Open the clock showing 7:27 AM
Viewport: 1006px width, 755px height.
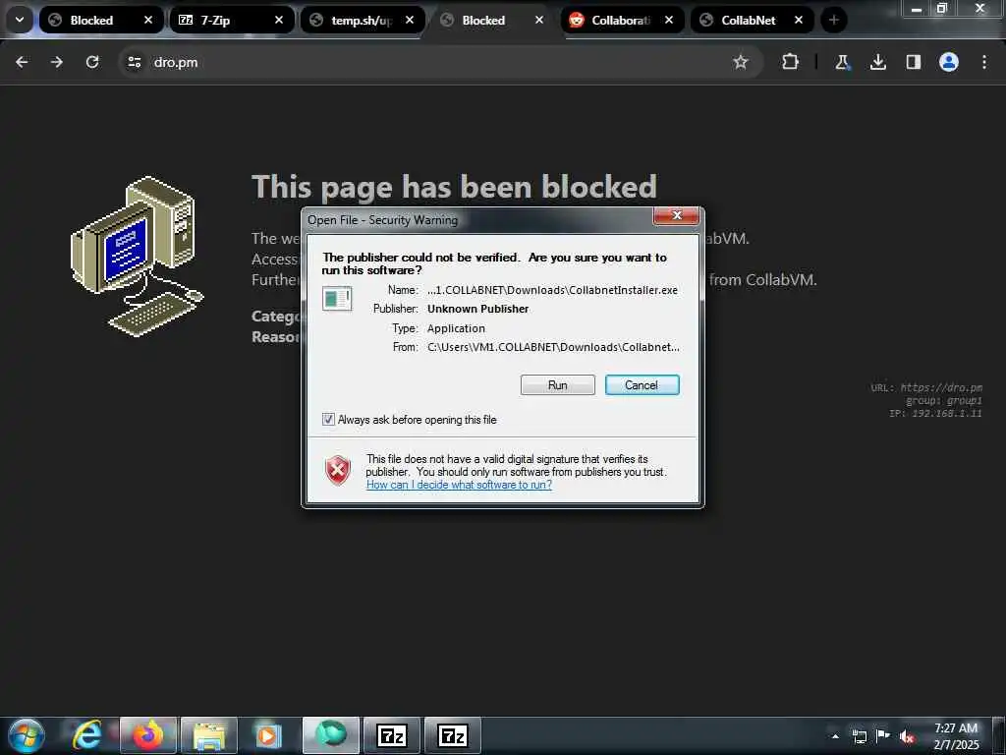956,736
